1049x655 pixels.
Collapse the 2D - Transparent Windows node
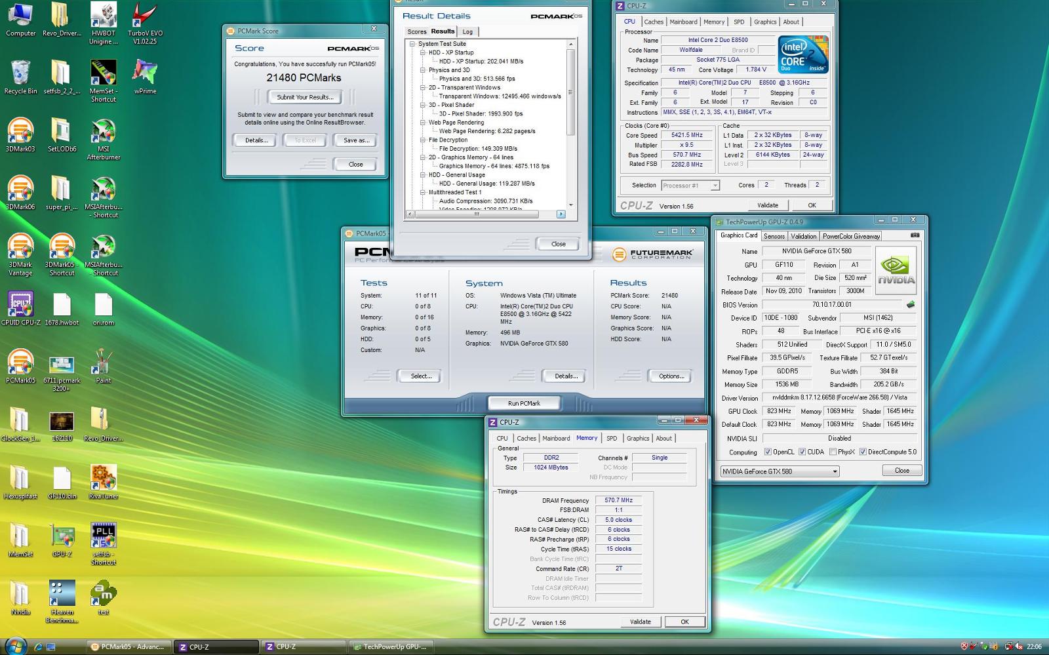(423, 87)
